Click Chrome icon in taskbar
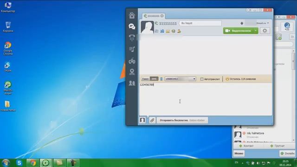This screenshot has width=297, height=167. pos(32,163)
